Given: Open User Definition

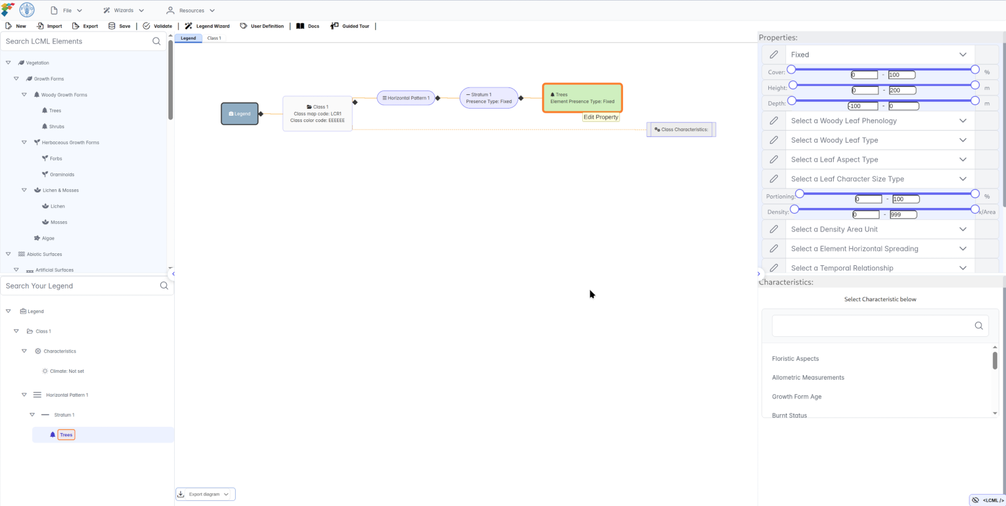Looking at the screenshot, I should click(x=262, y=26).
